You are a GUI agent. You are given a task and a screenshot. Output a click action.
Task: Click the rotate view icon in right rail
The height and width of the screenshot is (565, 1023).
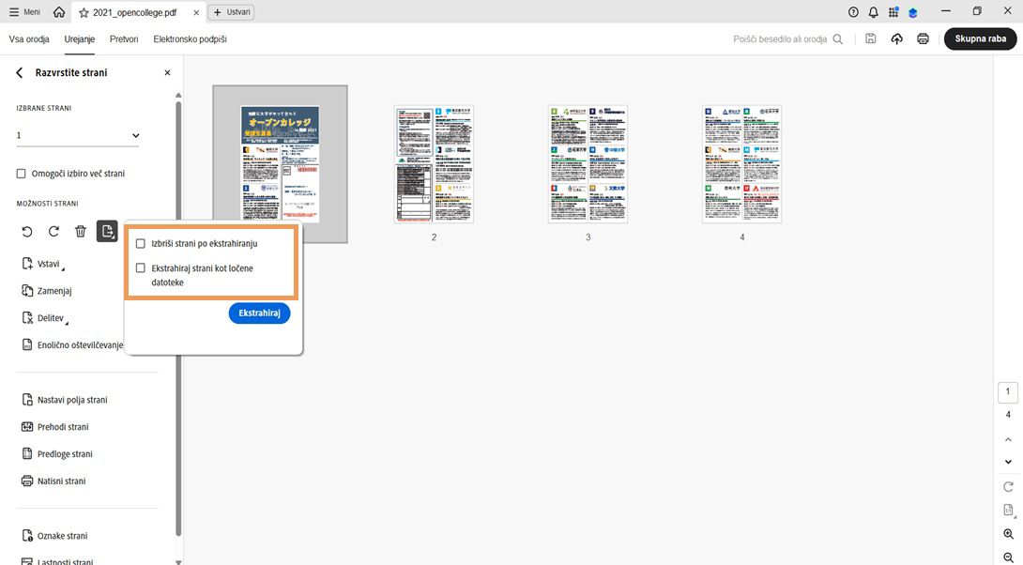tap(1008, 487)
